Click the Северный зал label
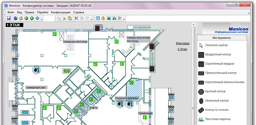Image resolution: width=256 pixels, height=125 pixels. point(36,88)
